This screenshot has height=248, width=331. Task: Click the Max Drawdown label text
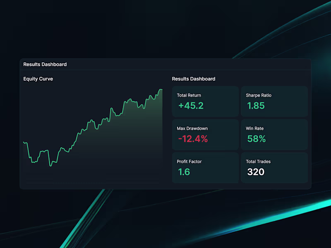[x=192, y=128]
